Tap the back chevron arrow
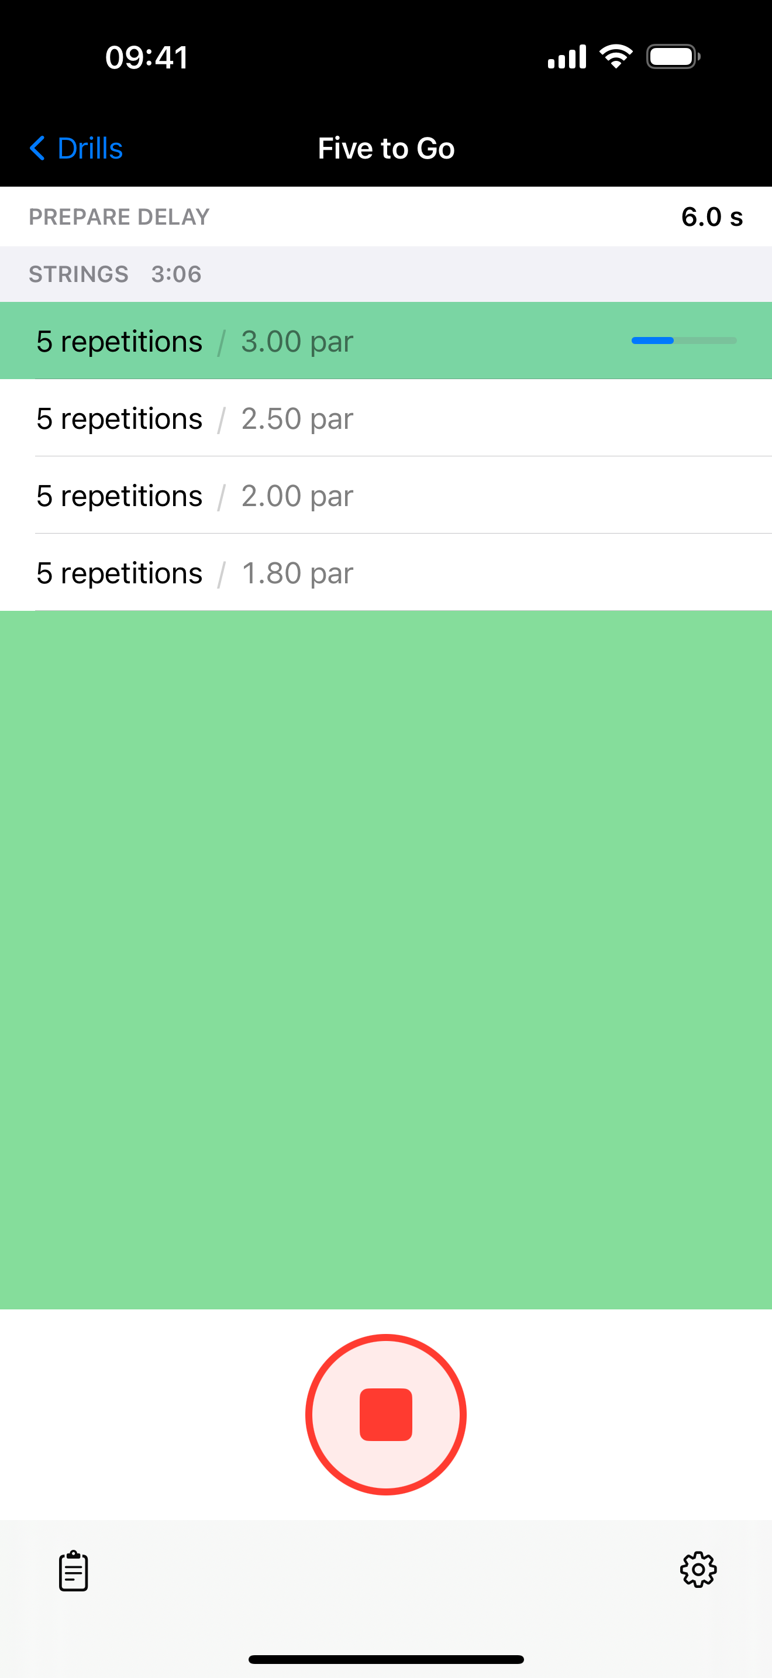The height and width of the screenshot is (1678, 772). tap(38, 149)
